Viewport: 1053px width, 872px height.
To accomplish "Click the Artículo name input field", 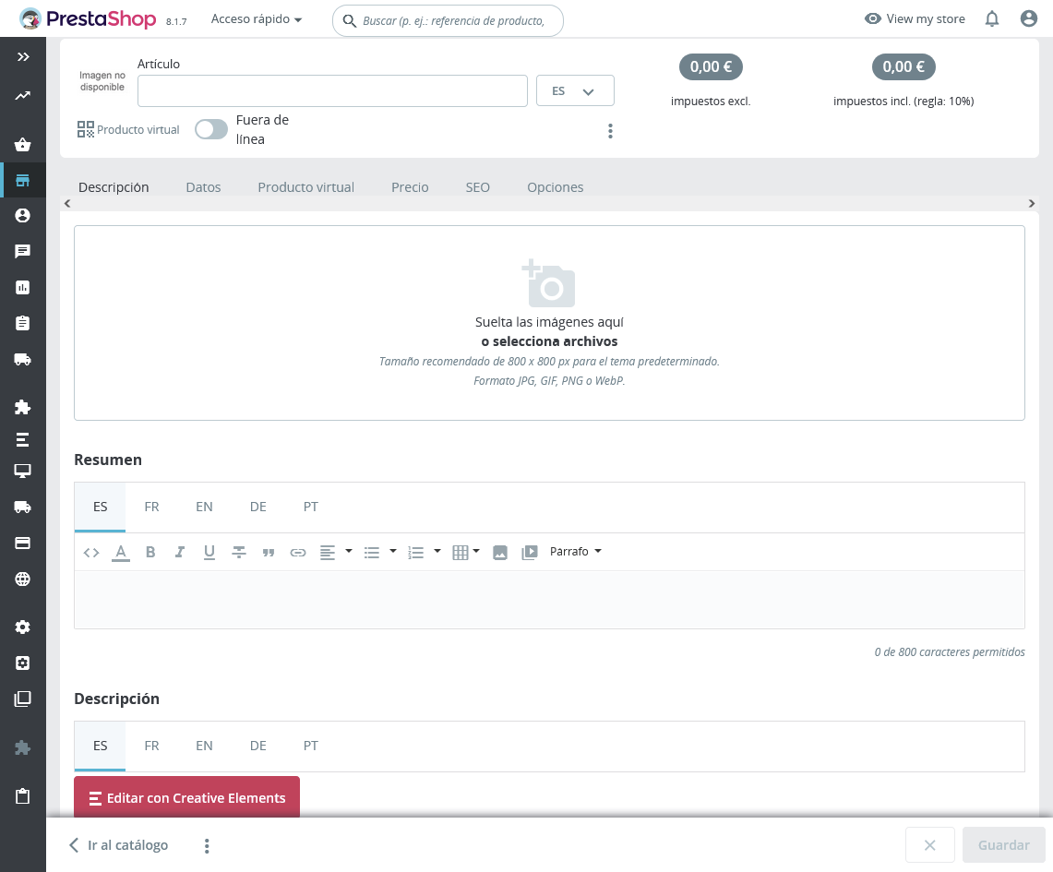I will 332,90.
